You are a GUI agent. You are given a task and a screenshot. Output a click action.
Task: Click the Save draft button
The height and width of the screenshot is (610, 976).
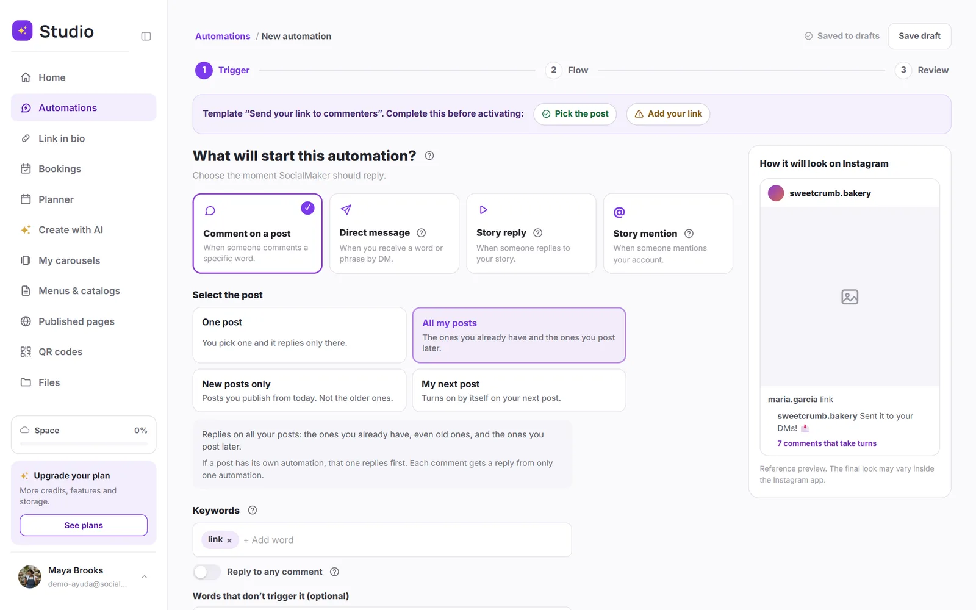pos(919,36)
